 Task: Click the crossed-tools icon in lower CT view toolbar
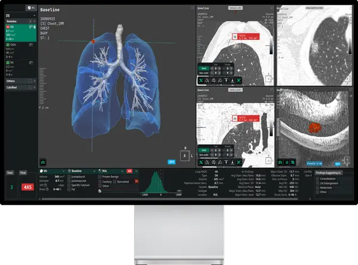[201, 162]
